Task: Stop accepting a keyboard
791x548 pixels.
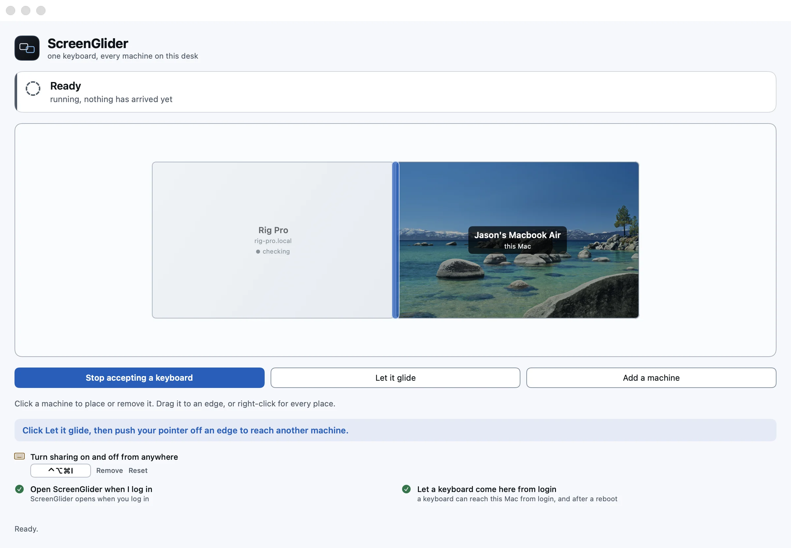Action: pos(139,378)
